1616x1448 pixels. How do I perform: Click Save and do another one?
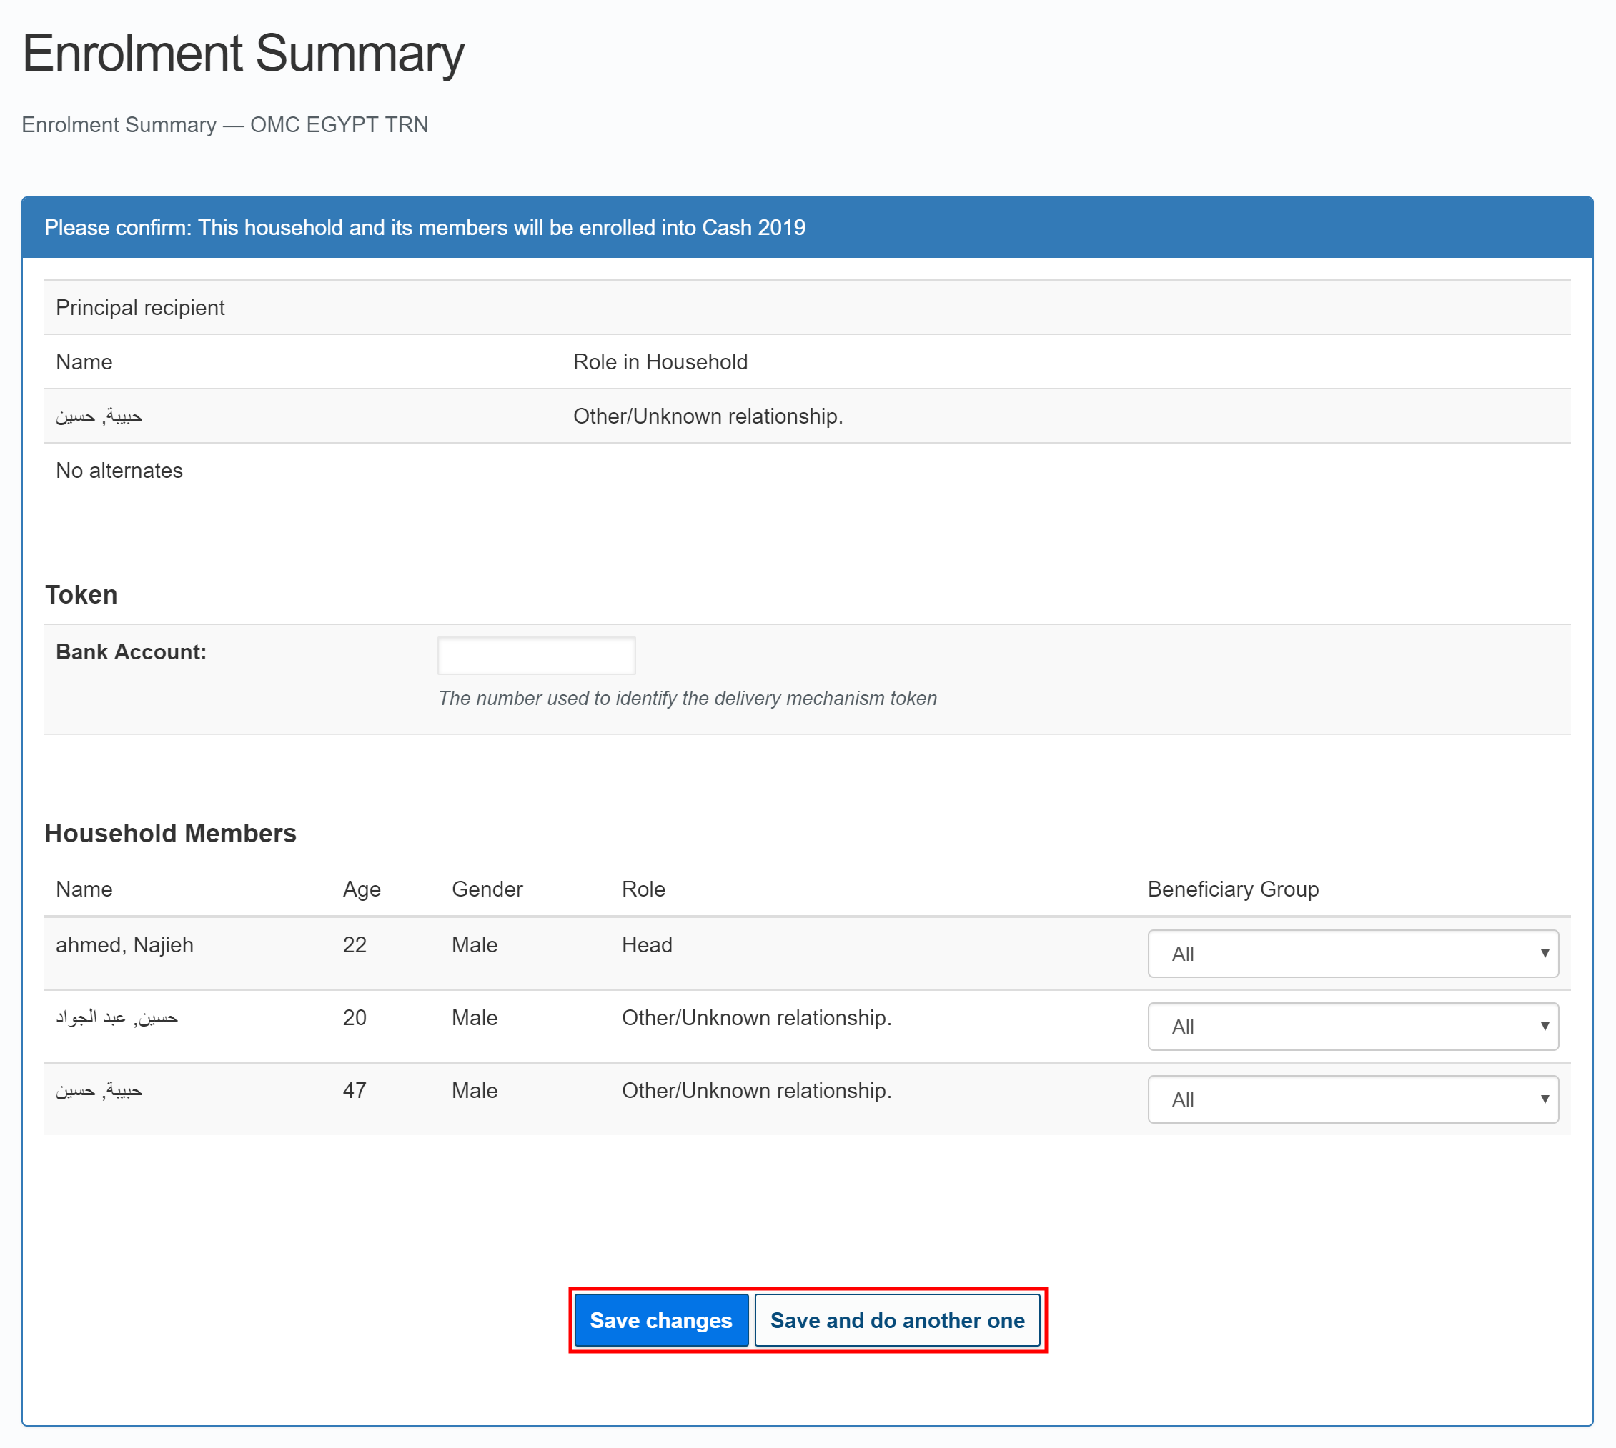(x=896, y=1320)
